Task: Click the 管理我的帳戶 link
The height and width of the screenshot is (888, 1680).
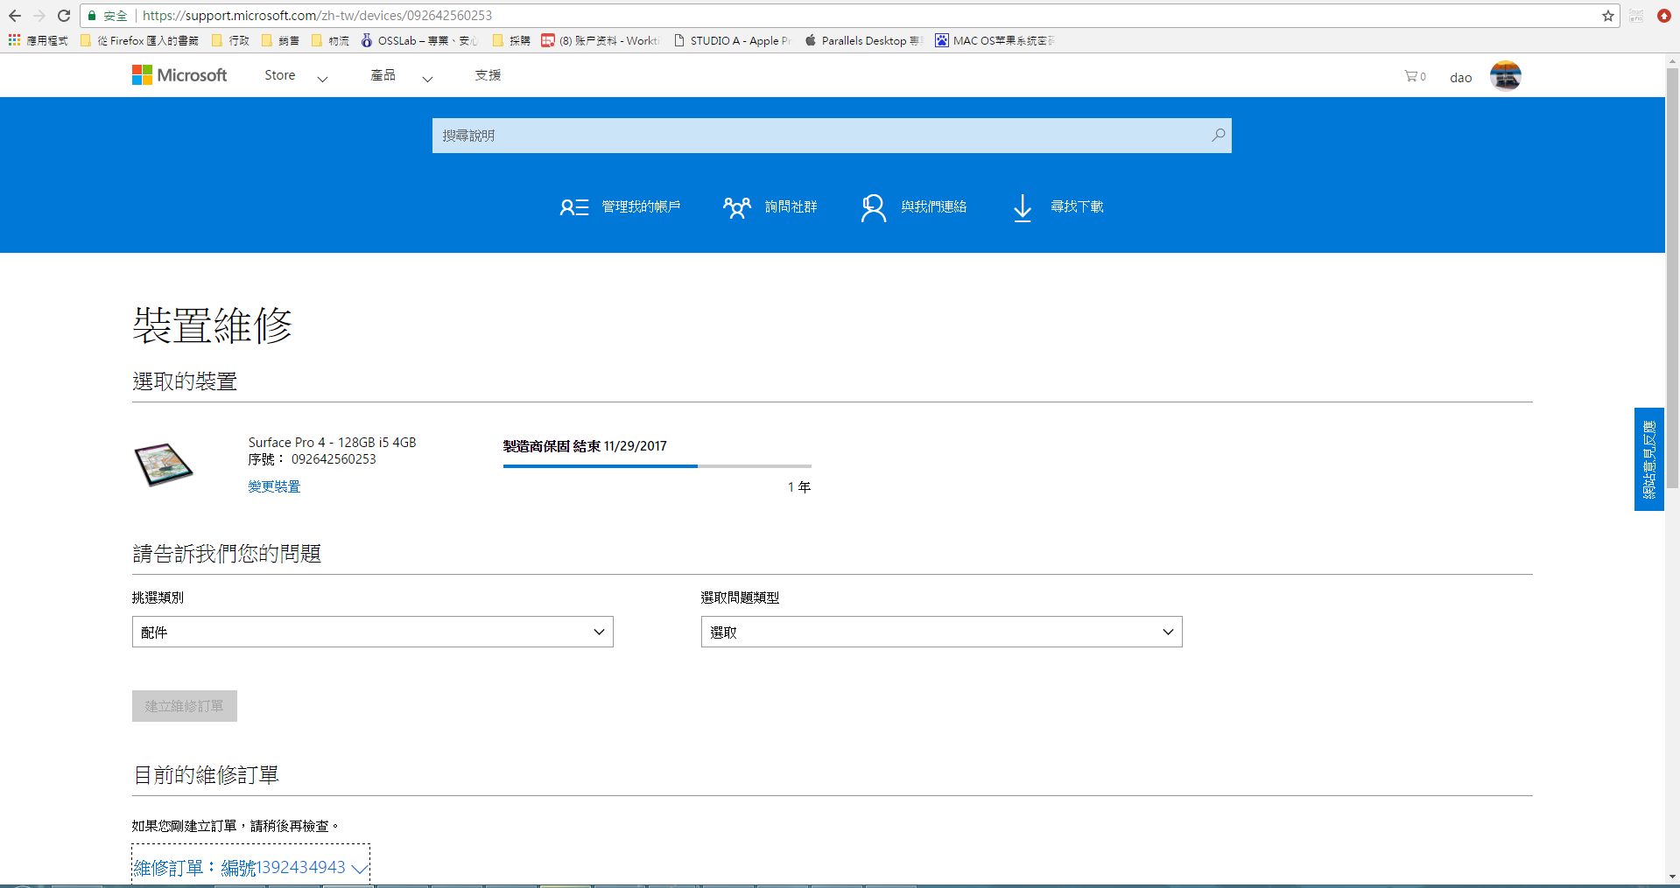Action: (641, 207)
